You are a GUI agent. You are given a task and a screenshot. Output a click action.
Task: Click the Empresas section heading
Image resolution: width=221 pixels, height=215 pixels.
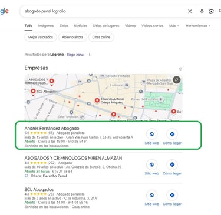(x=36, y=68)
